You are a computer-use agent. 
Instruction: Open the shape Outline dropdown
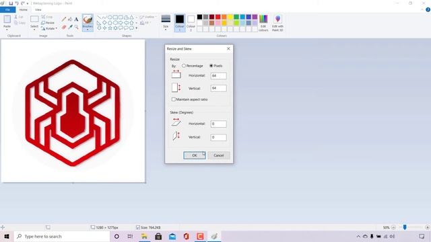148,17
